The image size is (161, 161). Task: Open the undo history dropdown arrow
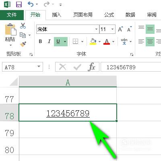(37, 4)
